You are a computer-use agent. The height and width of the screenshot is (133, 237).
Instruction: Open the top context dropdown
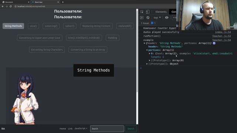(157, 18)
